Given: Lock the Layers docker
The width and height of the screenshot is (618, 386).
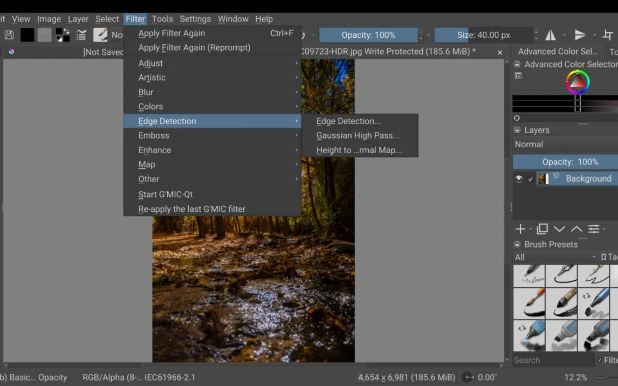Looking at the screenshot, I should [517, 130].
